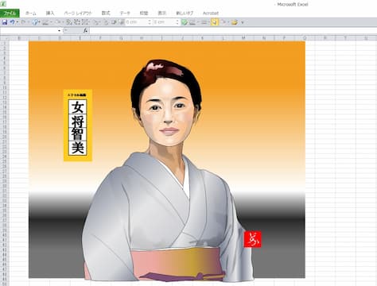Click the Select All corner of the grid
This screenshot has height=286, width=377.
(x=5, y=38)
